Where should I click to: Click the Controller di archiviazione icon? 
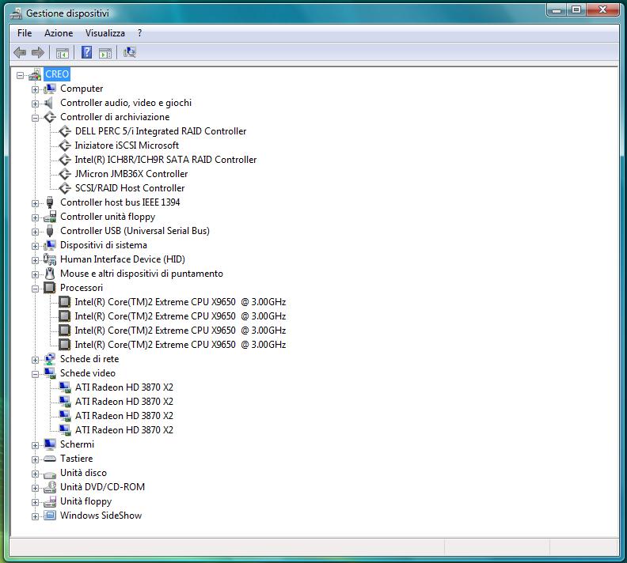(x=50, y=117)
